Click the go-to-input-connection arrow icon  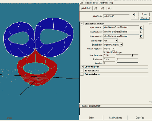coord(134,14)
